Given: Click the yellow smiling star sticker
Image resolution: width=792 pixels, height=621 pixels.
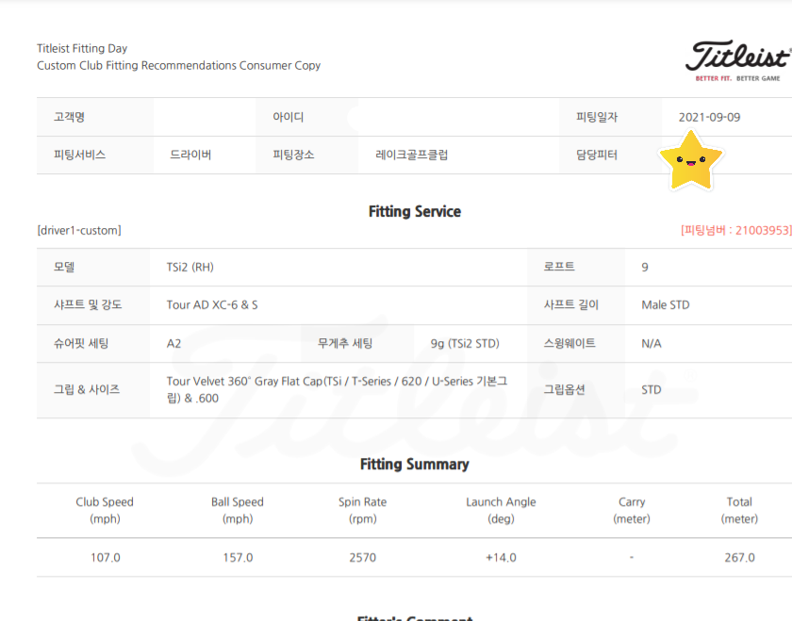Looking at the screenshot, I should point(690,160).
